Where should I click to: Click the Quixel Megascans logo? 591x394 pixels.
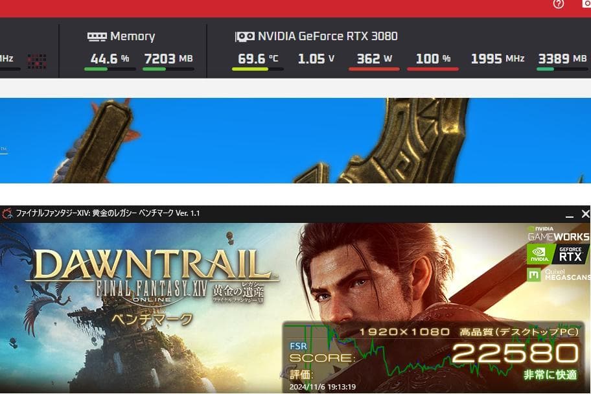[558, 275]
